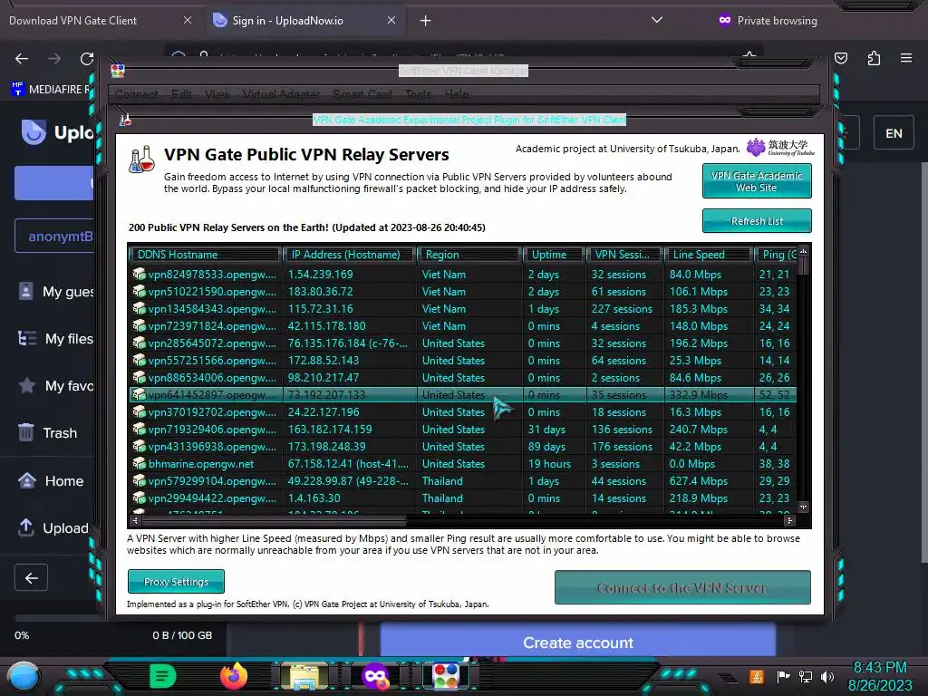Open My files in UploadNow sidebar
The image size is (928, 696).
(x=55, y=339)
